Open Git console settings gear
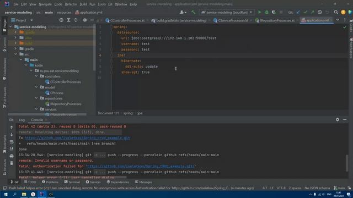Image resolution: width=353 pixels, height=198 pixels. tap(337, 120)
